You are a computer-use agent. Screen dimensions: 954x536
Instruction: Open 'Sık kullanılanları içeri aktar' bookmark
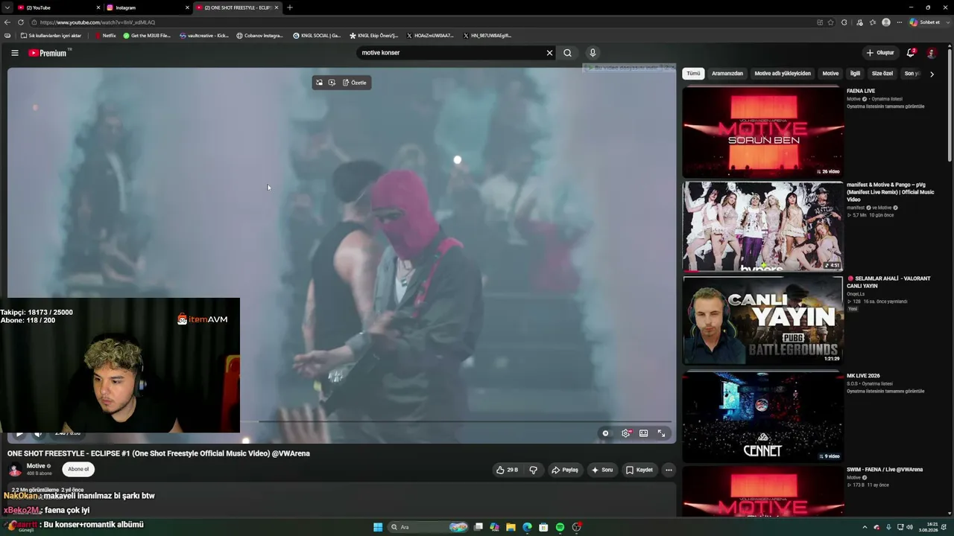pyautogui.click(x=49, y=36)
